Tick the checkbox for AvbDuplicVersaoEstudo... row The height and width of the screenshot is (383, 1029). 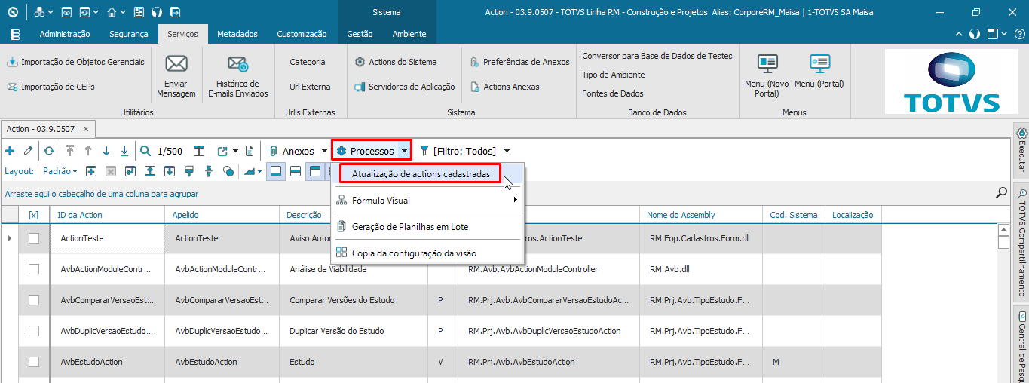[x=33, y=331]
